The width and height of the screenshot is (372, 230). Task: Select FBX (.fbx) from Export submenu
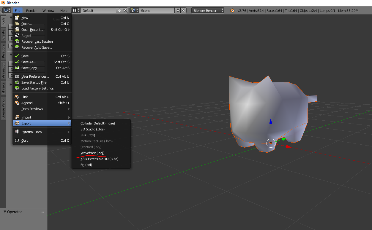[x=88, y=135]
